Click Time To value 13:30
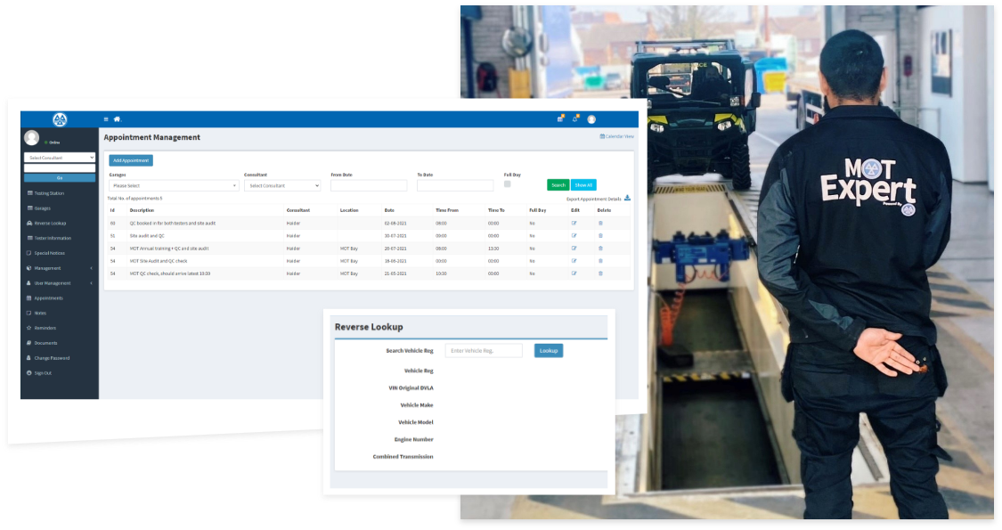The image size is (1002, 530). point(493,248)
